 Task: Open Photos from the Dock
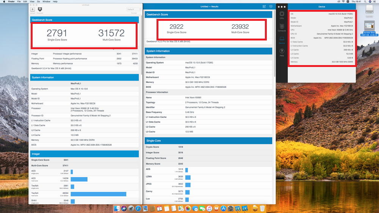pyautogui.click(x=188, y=208)
